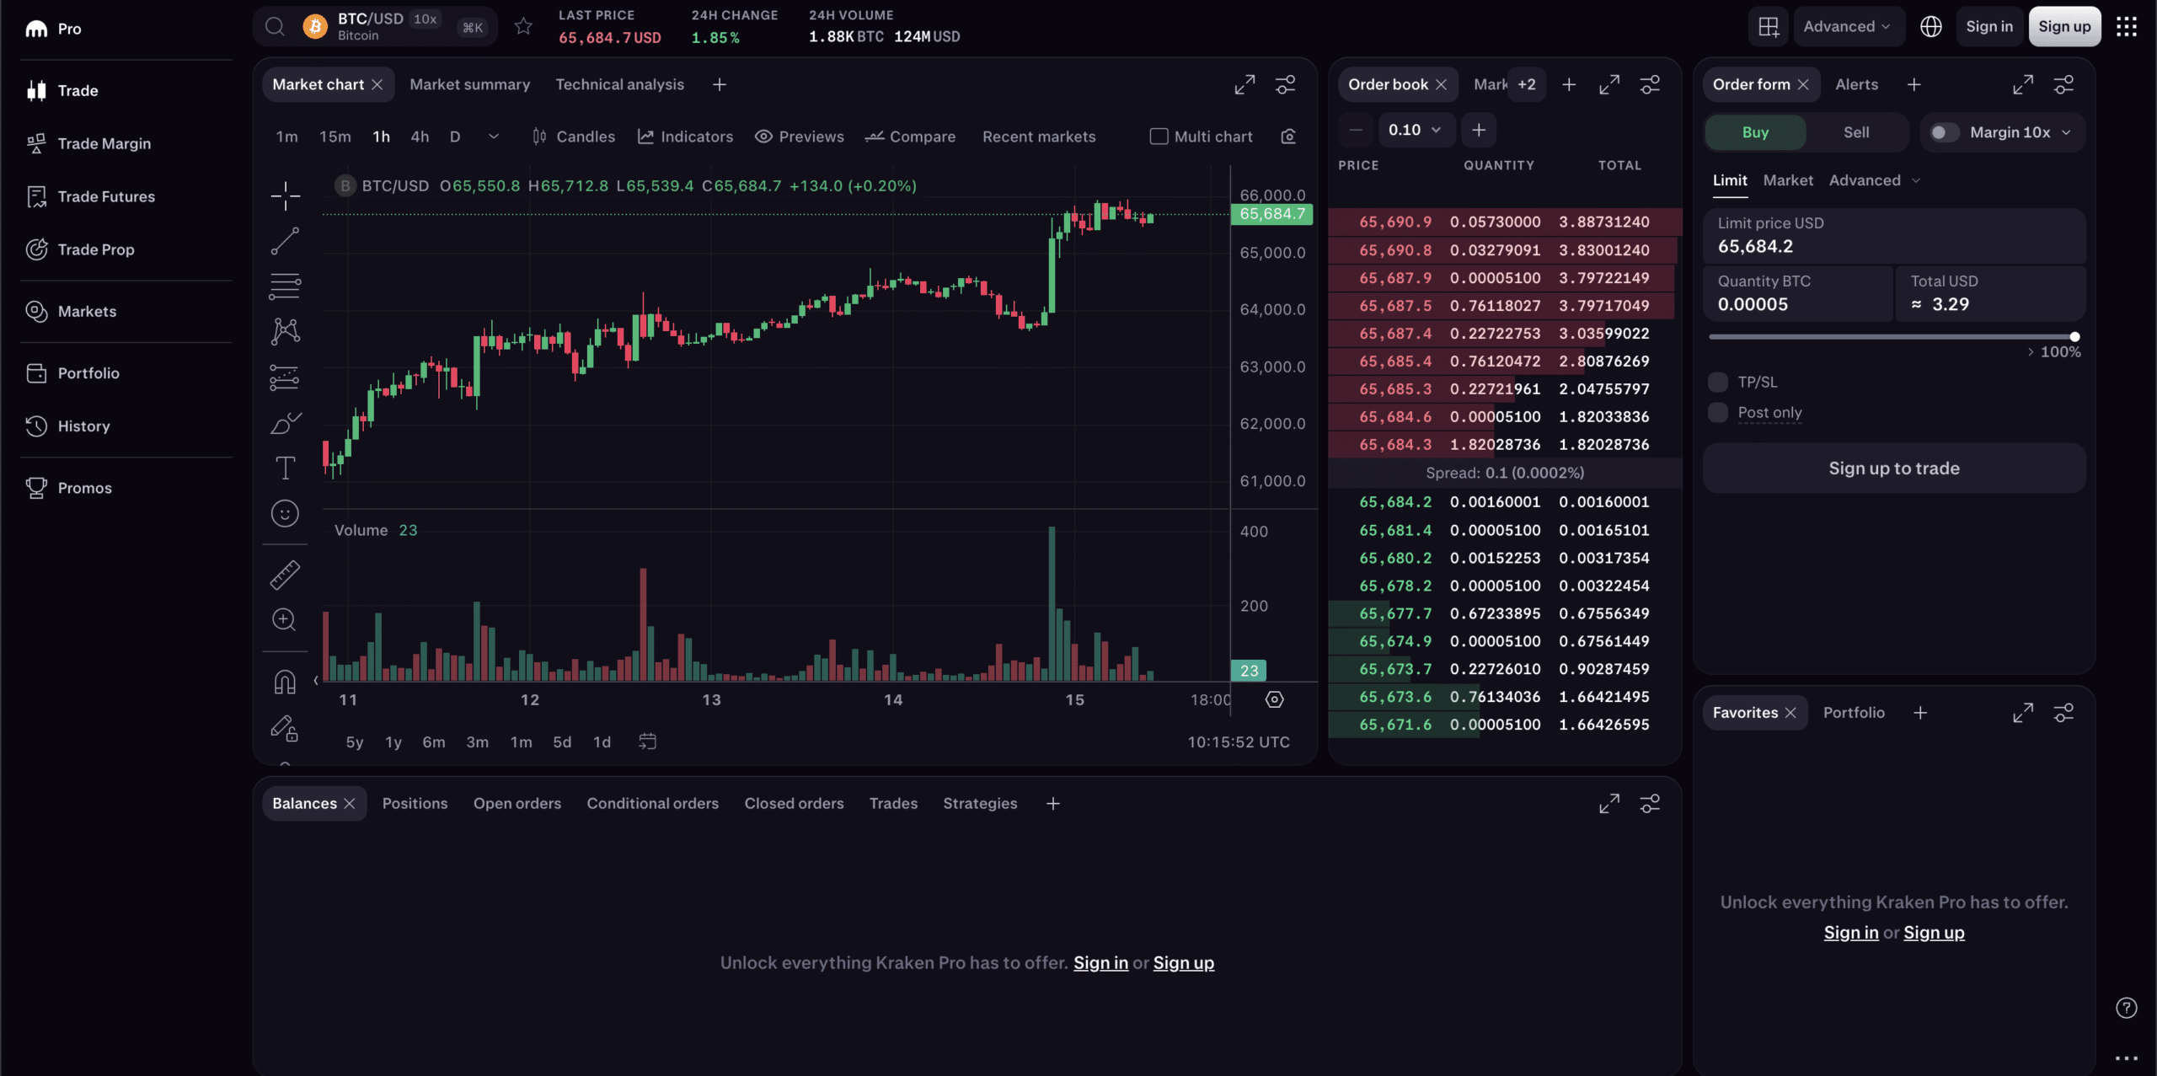Add BTC/USD to favorites with star
Image resolution: width=2157 pixels, height=1076 pixels.
[x=523, y=26]
